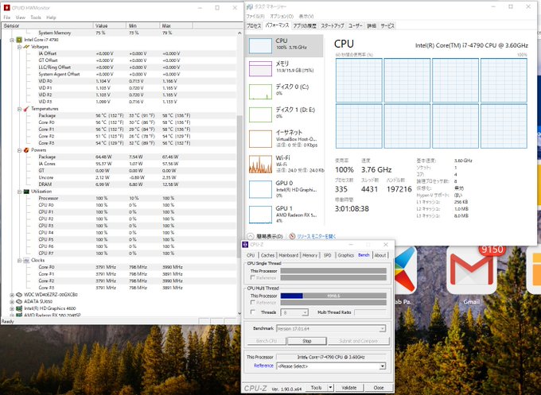This screenshot has height=395, width=541.
Task: Click the Task Manager title bar icon
Action: pos(250,7)
